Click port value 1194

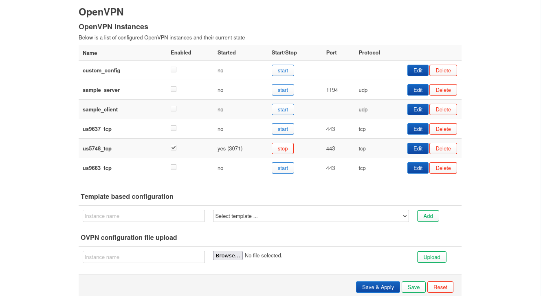pyautogui.click(x=332, y=90)
